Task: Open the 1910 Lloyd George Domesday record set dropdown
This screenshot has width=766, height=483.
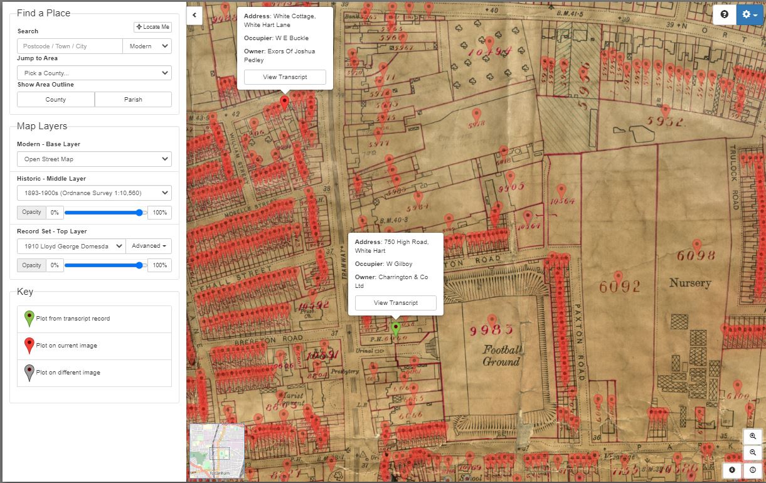Action: click(71, 246)
